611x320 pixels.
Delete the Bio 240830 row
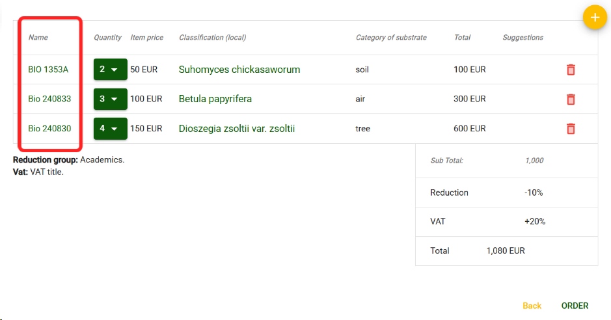point(571,129)
